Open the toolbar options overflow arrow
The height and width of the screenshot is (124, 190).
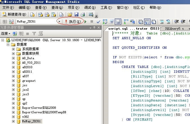pyautogui.click(x=97, y=16)
